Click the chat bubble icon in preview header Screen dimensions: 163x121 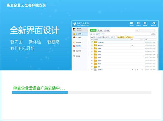[x=131, y=24]
